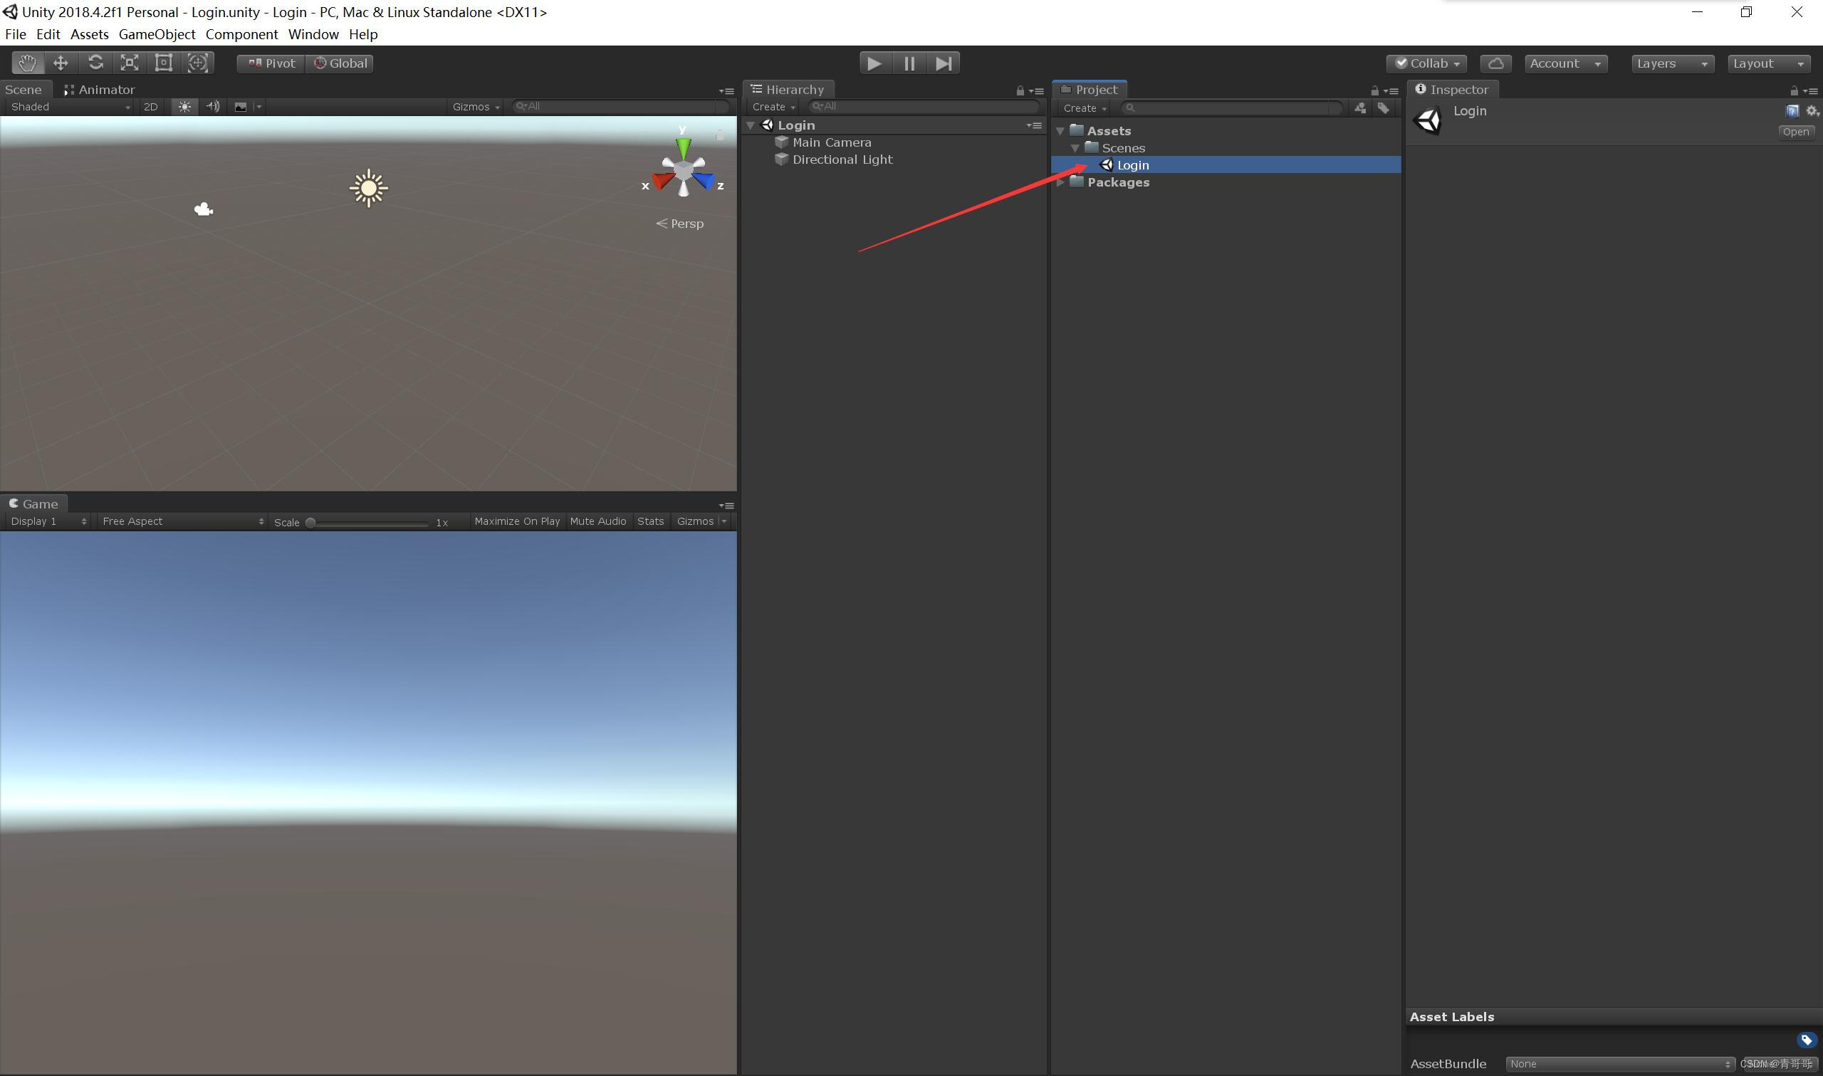The height and width of the screenshot is (1076, 1823).
Task: Open the Component menu item
Action: (241, 33)
